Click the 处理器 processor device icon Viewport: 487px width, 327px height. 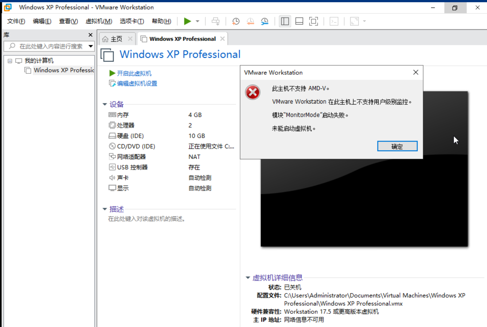point(112,125)
